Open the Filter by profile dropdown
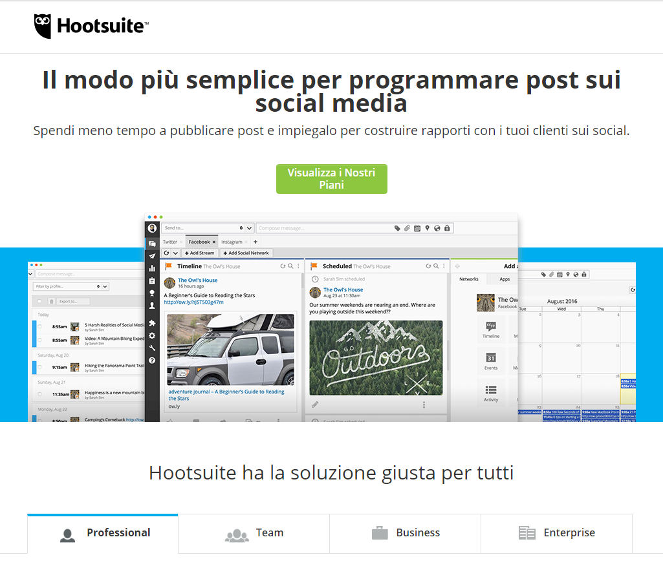The height and width of the screenshot is (568, 663). (x=105, y=286)
